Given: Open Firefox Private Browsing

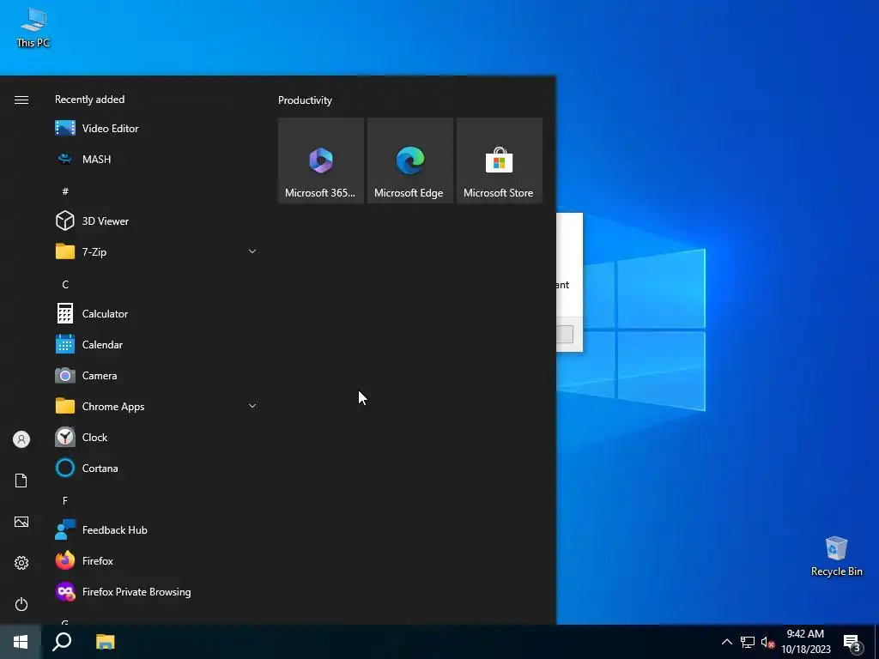Looking at the screenshot, I should click(x=156, y=592).
